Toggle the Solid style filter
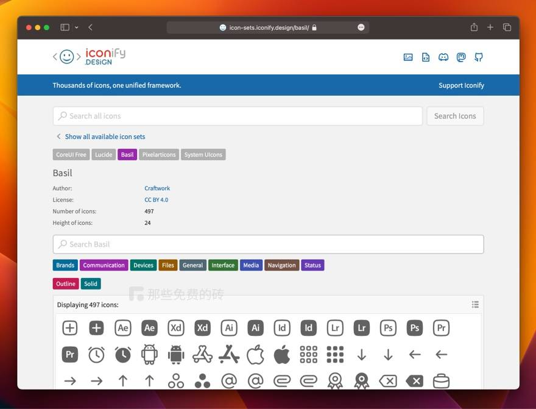This screenshot has width=536, height=409. click(x=91, y=283)
